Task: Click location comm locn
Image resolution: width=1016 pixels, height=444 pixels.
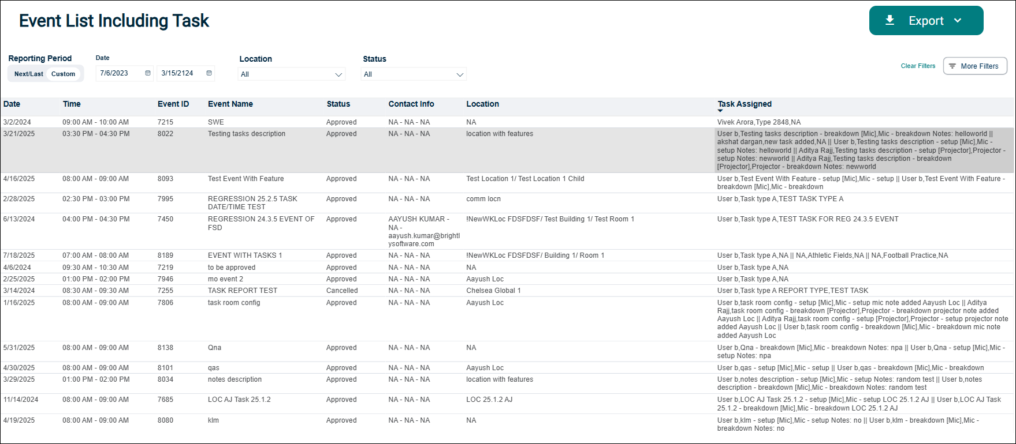Action: point(483,199)
